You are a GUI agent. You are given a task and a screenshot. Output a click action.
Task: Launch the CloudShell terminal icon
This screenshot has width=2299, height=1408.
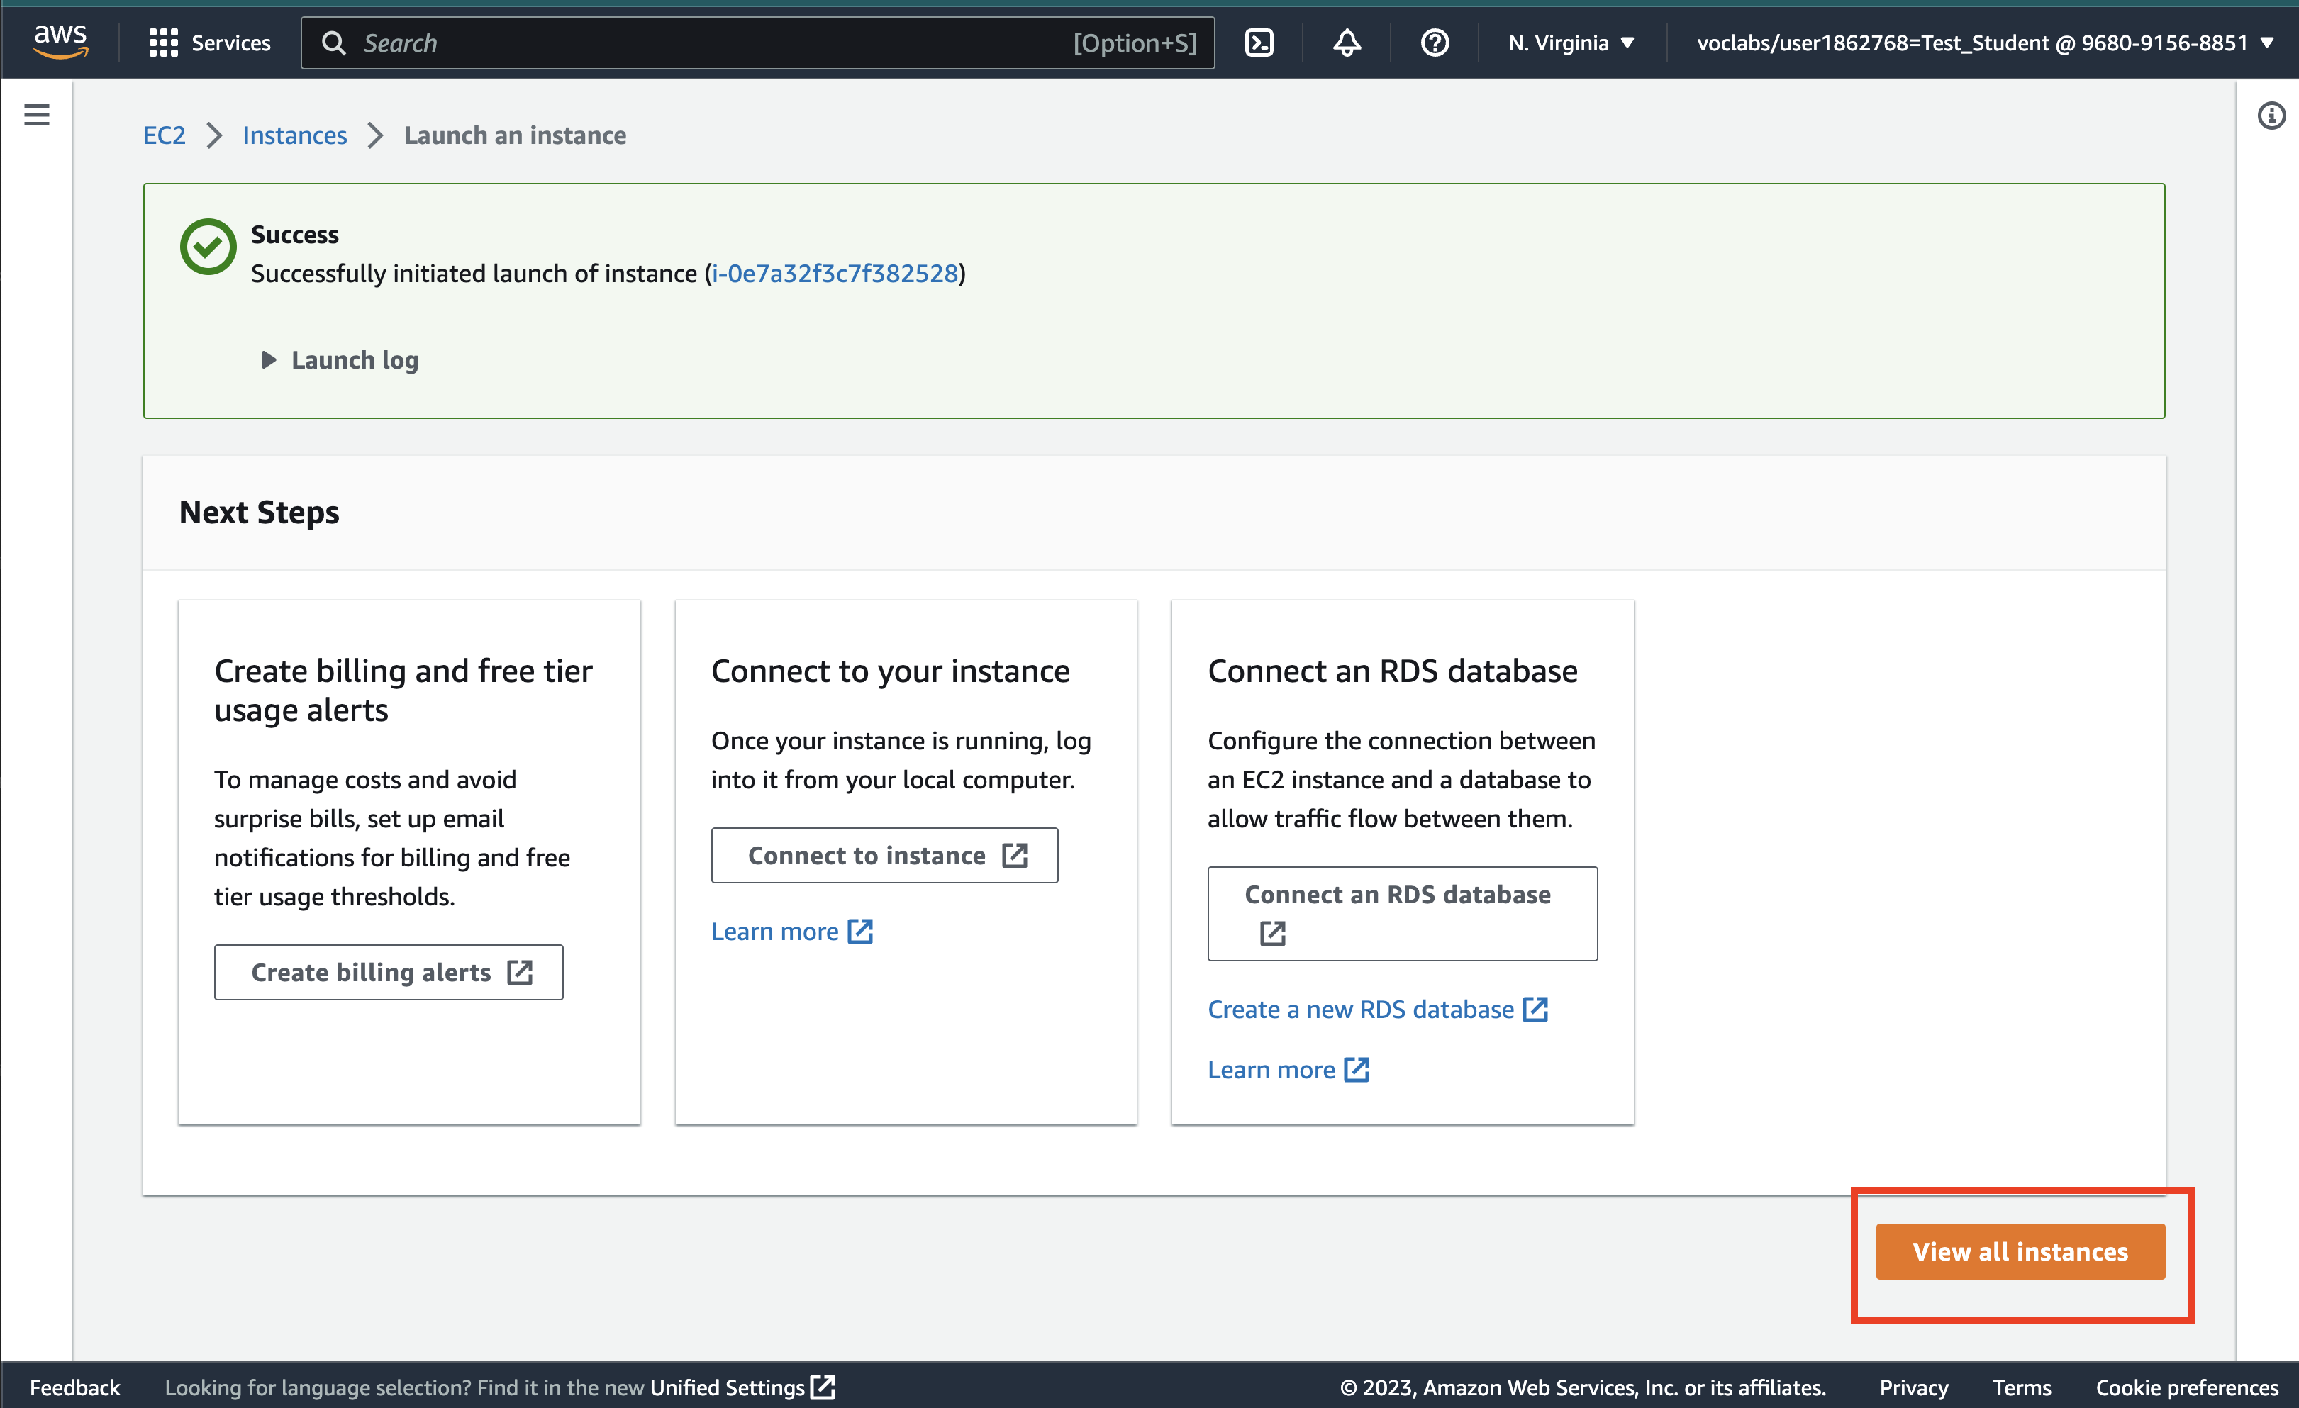(1259, 43)
